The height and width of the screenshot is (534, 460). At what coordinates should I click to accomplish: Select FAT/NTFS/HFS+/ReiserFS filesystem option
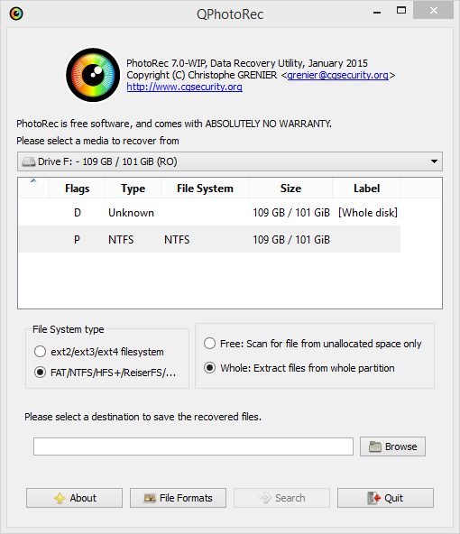[40, 373]
